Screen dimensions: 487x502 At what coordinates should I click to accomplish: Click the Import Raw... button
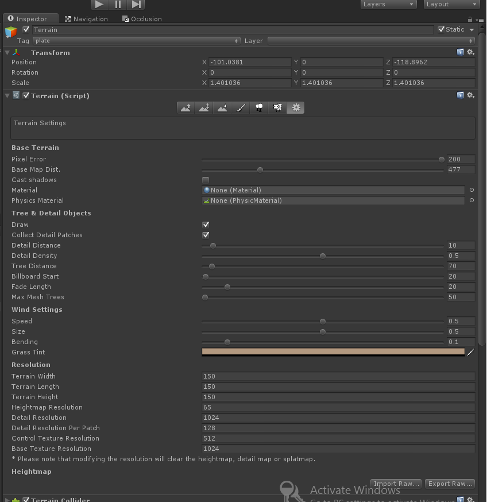click(397, 484)
